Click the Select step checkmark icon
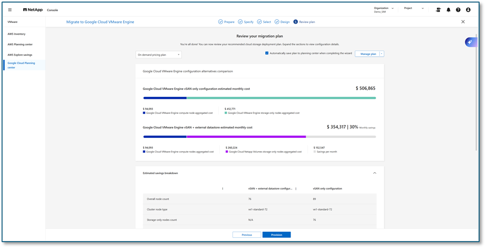This screenshot has height=248, width=486. click(259, 22)
